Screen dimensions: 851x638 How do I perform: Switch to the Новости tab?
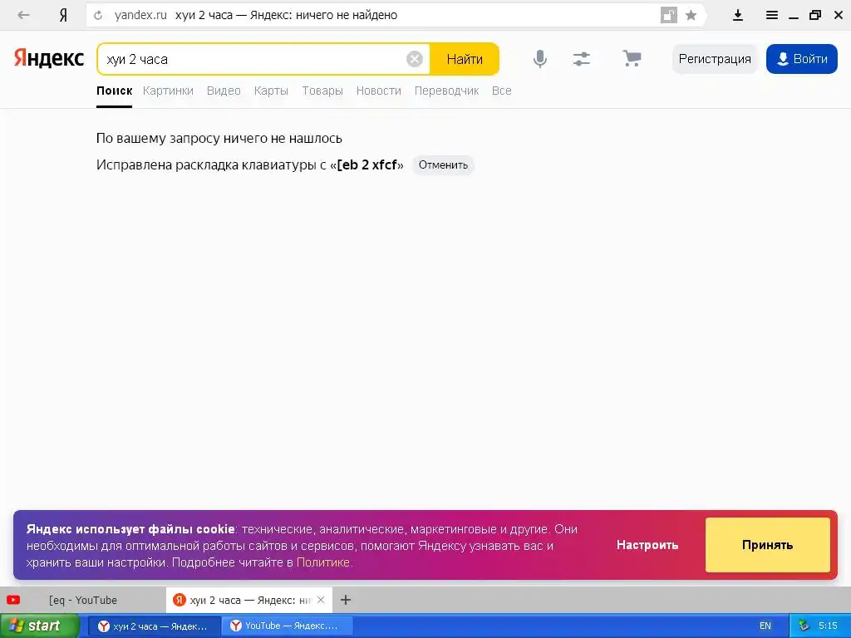pyautogui.click(x=378, y=91)
